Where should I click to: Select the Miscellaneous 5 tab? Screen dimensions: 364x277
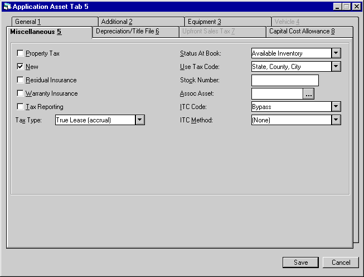click(50, 32)
